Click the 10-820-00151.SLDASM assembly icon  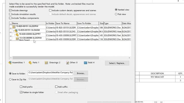click(16, 31)
